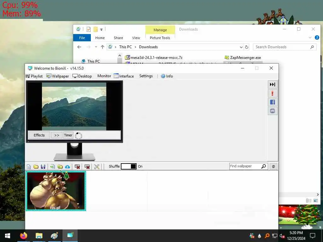323x242 pixels.
Task: Launch Firefox from the taskbar
Action: (x=23, y=236)
